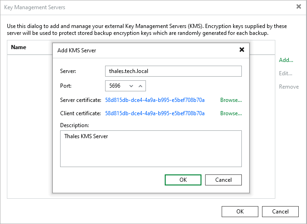Click Add... in Key Management Servers window
This screenshot has height=224, width=307.
(x=286, y=60)
